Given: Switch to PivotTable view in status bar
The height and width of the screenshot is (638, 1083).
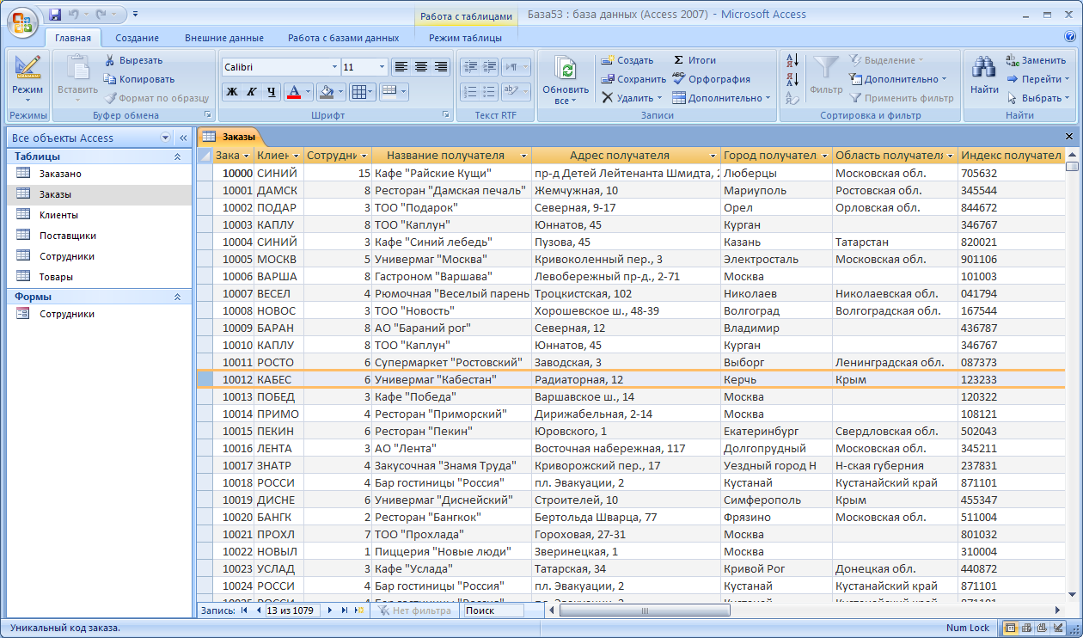Looking at the screenshot, I should (1025, 628).
